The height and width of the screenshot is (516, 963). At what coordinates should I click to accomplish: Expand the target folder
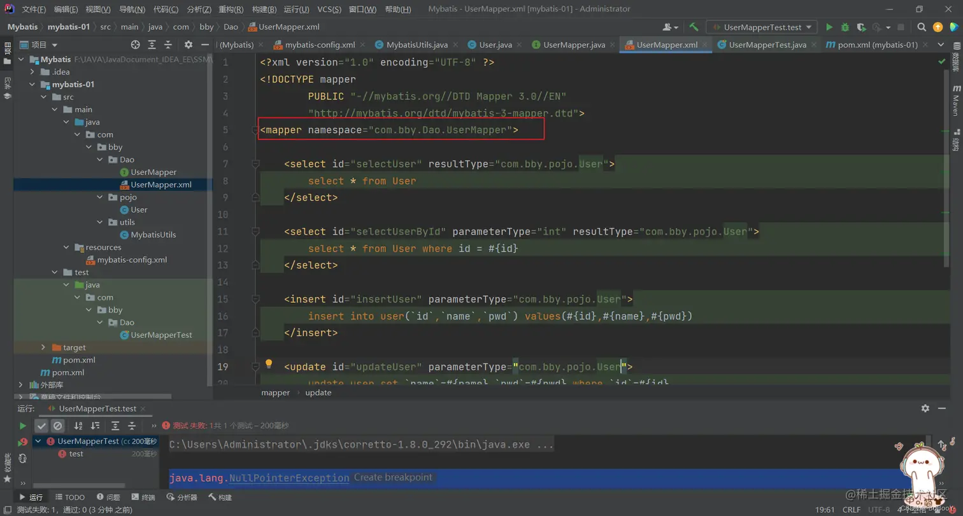(43, 347)
